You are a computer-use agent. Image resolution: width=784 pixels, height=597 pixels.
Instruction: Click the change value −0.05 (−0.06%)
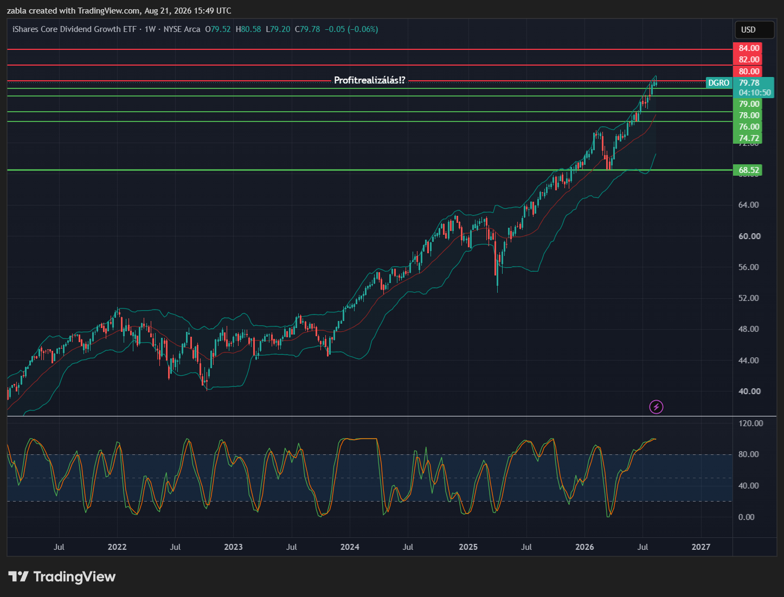coord(351,29)
